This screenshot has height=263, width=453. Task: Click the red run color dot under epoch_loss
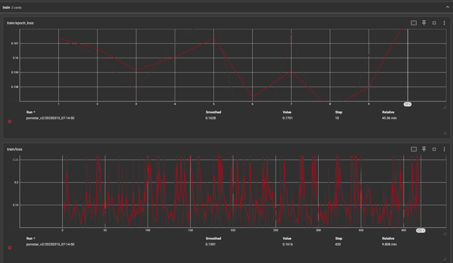click(x=10, y=121)
